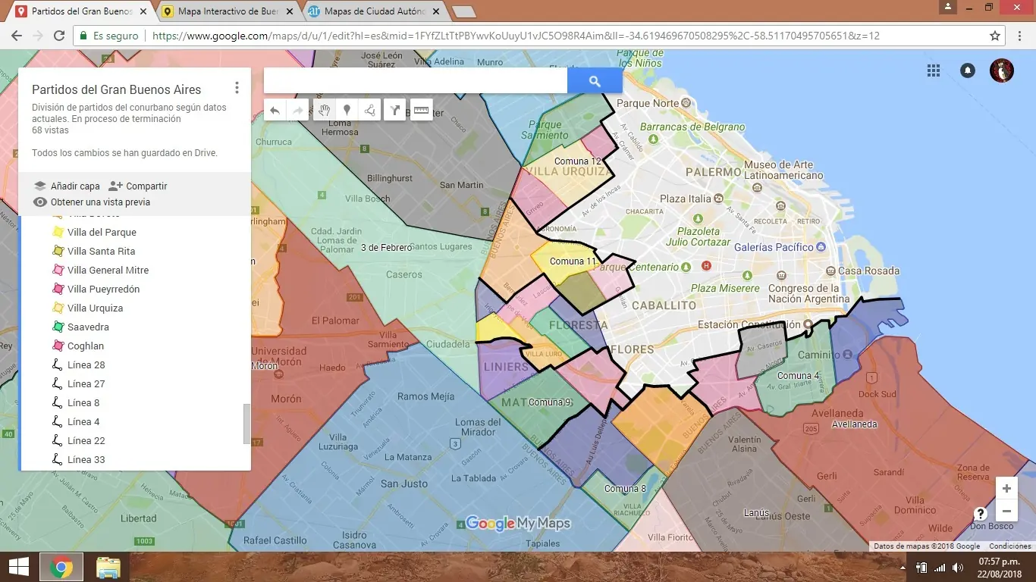Switch to Mapas de Ciudad Autónoma tab
Viewport: 1036px width, 582px height.
pyautogui.click(x=375, y=11)
